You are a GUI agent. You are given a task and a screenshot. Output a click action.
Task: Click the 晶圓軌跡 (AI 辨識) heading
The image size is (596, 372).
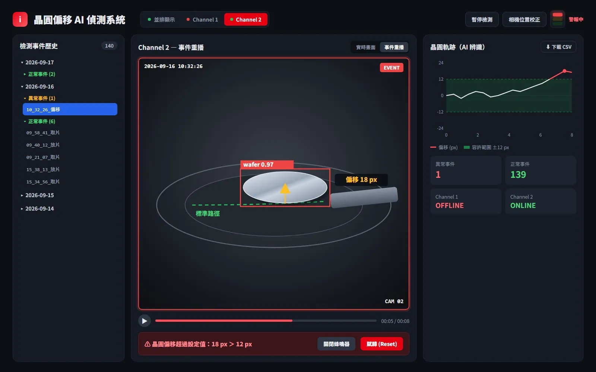point(457,47)
